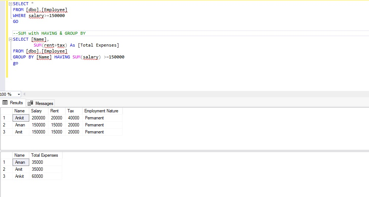
Task: Select the Total Expenses column header
Action: (x=46, y=155)
